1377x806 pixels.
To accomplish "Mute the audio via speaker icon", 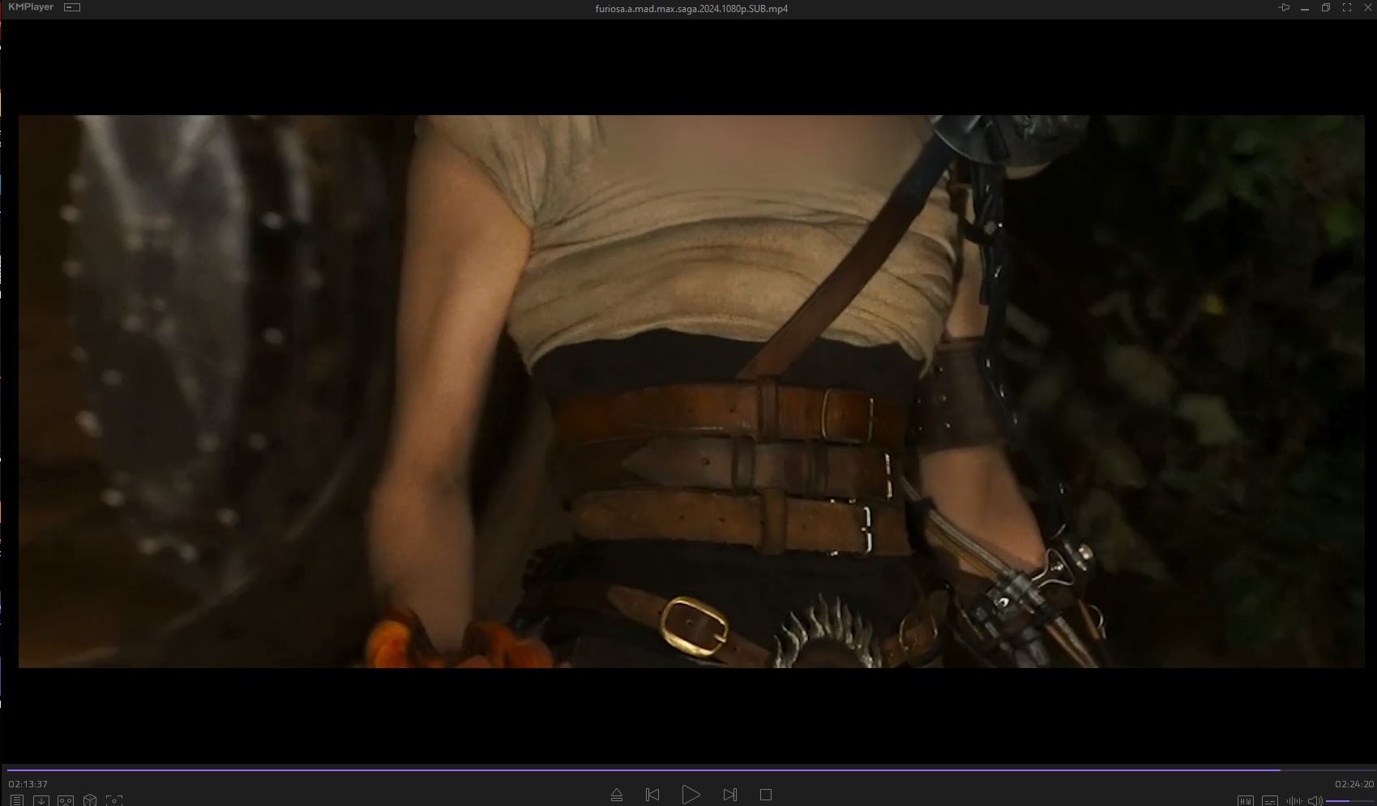I will (1315, 801).
